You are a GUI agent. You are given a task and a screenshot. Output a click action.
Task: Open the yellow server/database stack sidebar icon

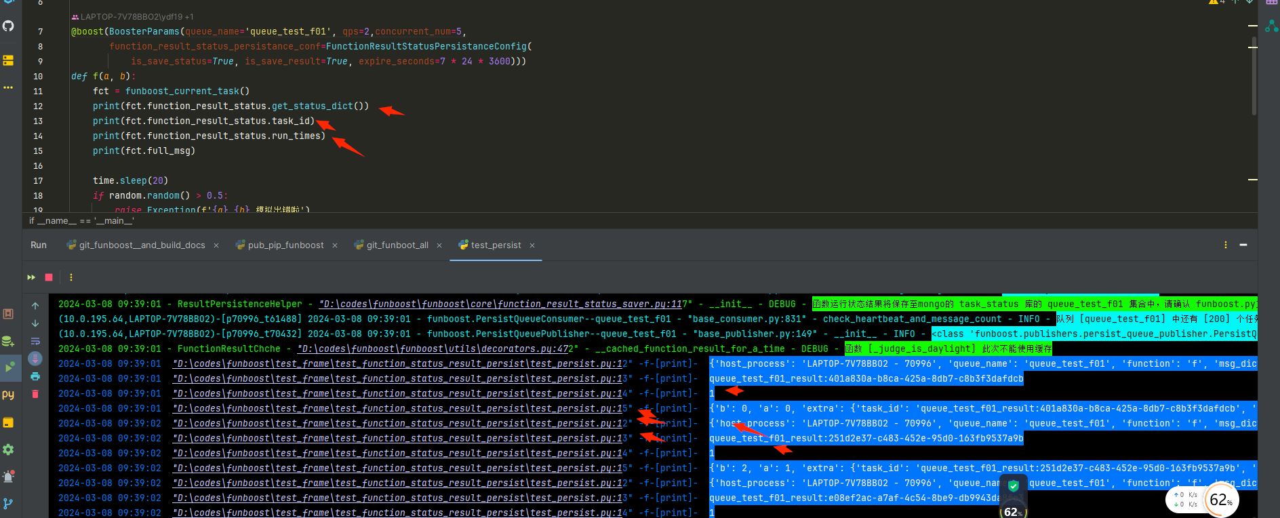pos(8,60)
